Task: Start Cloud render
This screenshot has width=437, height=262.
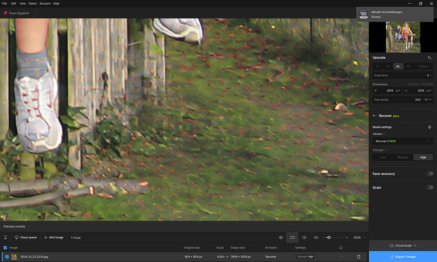Action: pyautogui.click(x=403, y=246)
